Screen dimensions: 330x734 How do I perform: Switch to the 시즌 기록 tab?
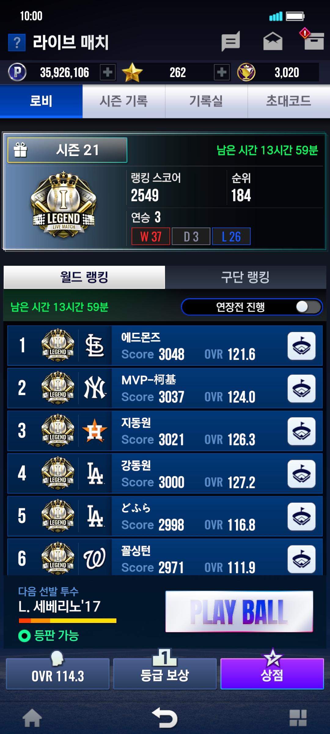click(124, 101)
